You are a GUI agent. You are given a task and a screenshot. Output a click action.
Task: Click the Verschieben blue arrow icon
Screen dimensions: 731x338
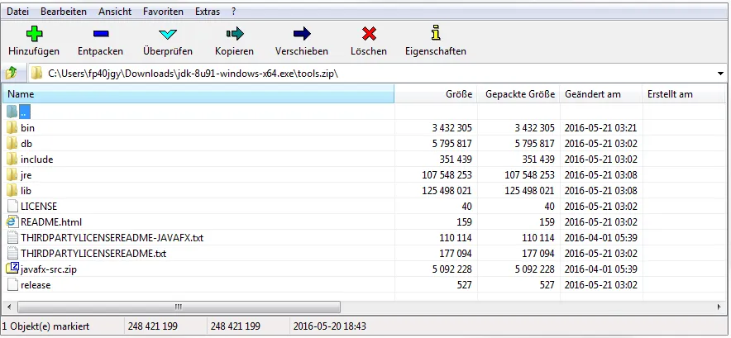[302, 34]
